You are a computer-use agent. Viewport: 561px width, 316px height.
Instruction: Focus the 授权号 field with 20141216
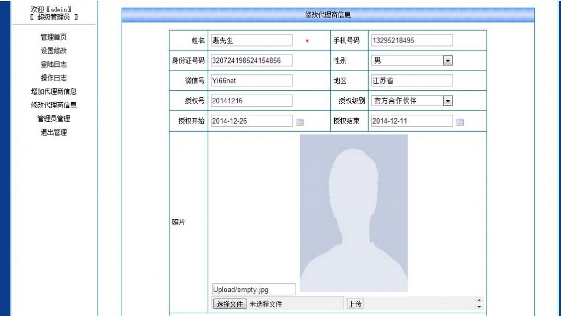[251, 101]
